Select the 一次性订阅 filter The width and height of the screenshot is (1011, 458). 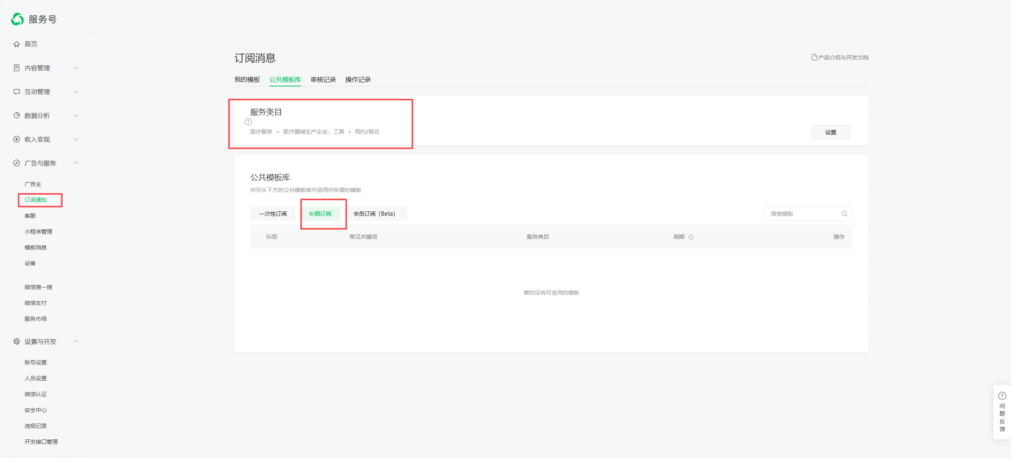point(273,214)
